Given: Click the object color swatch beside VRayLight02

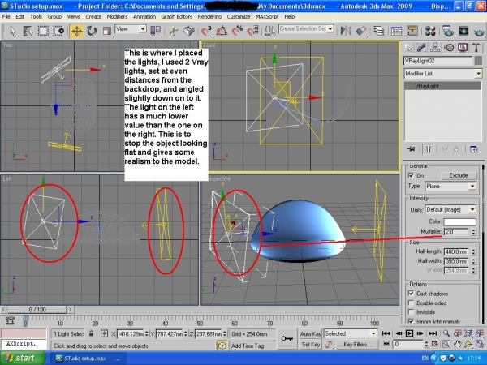Looking at the screenshot, I should 478,61.
